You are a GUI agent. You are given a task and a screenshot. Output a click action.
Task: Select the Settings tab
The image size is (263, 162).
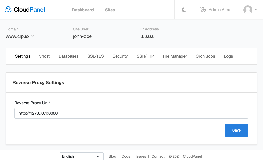23,56
